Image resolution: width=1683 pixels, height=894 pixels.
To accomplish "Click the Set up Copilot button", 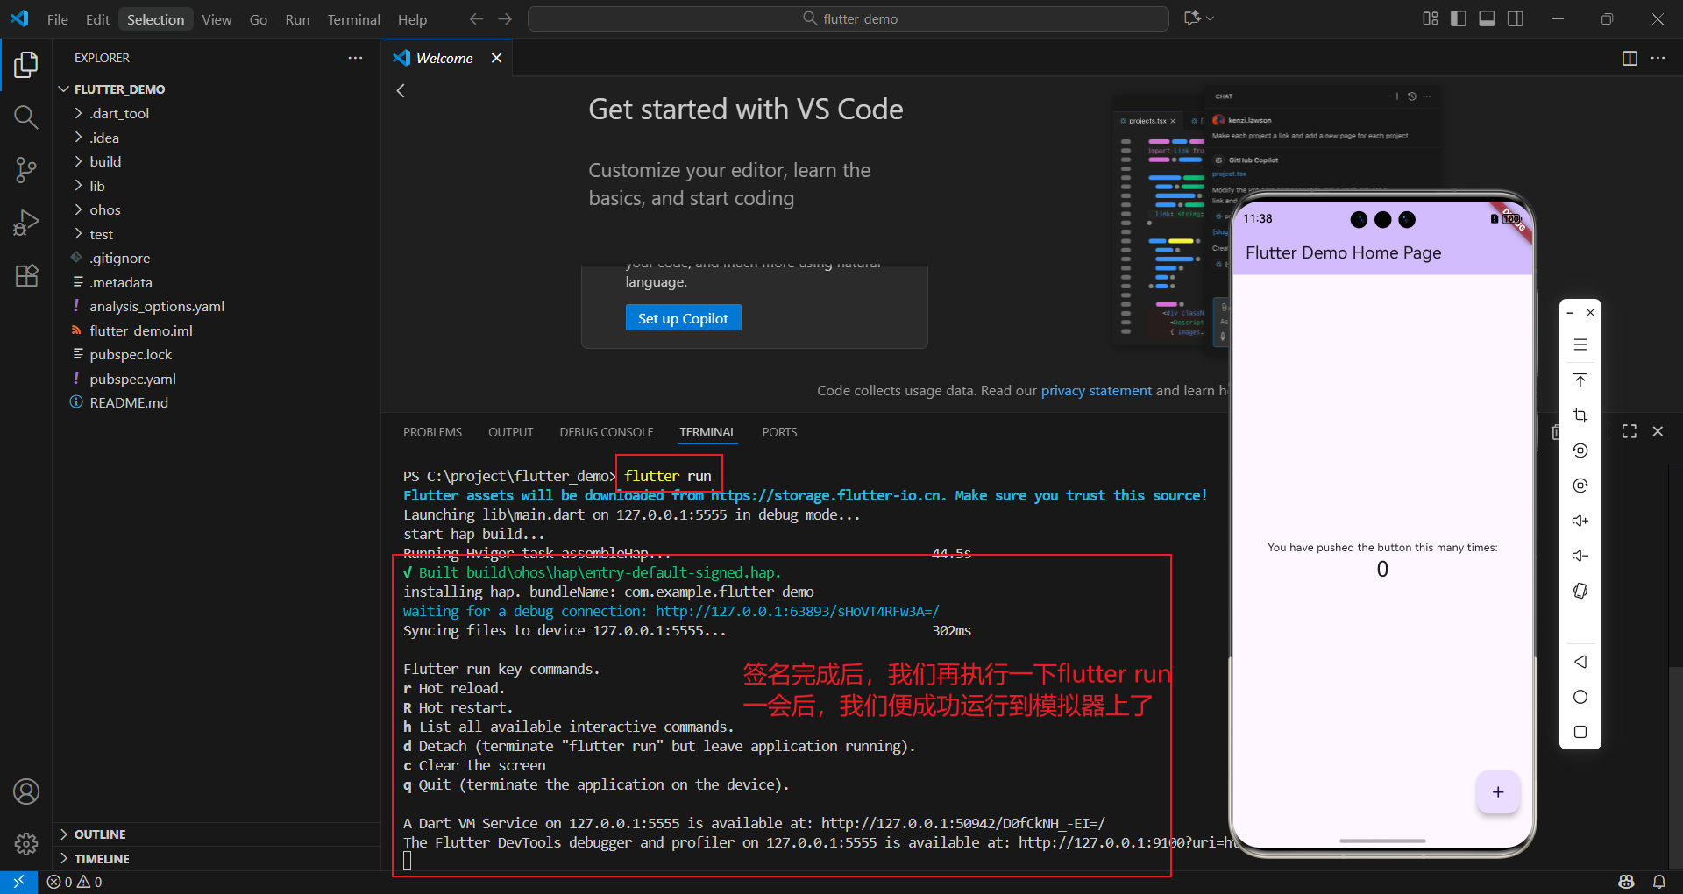I will tap(683, 318).
